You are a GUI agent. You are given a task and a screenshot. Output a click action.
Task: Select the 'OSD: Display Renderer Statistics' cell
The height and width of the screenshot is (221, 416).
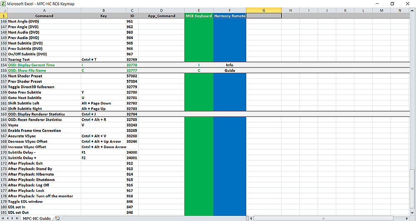click(44, 114)
